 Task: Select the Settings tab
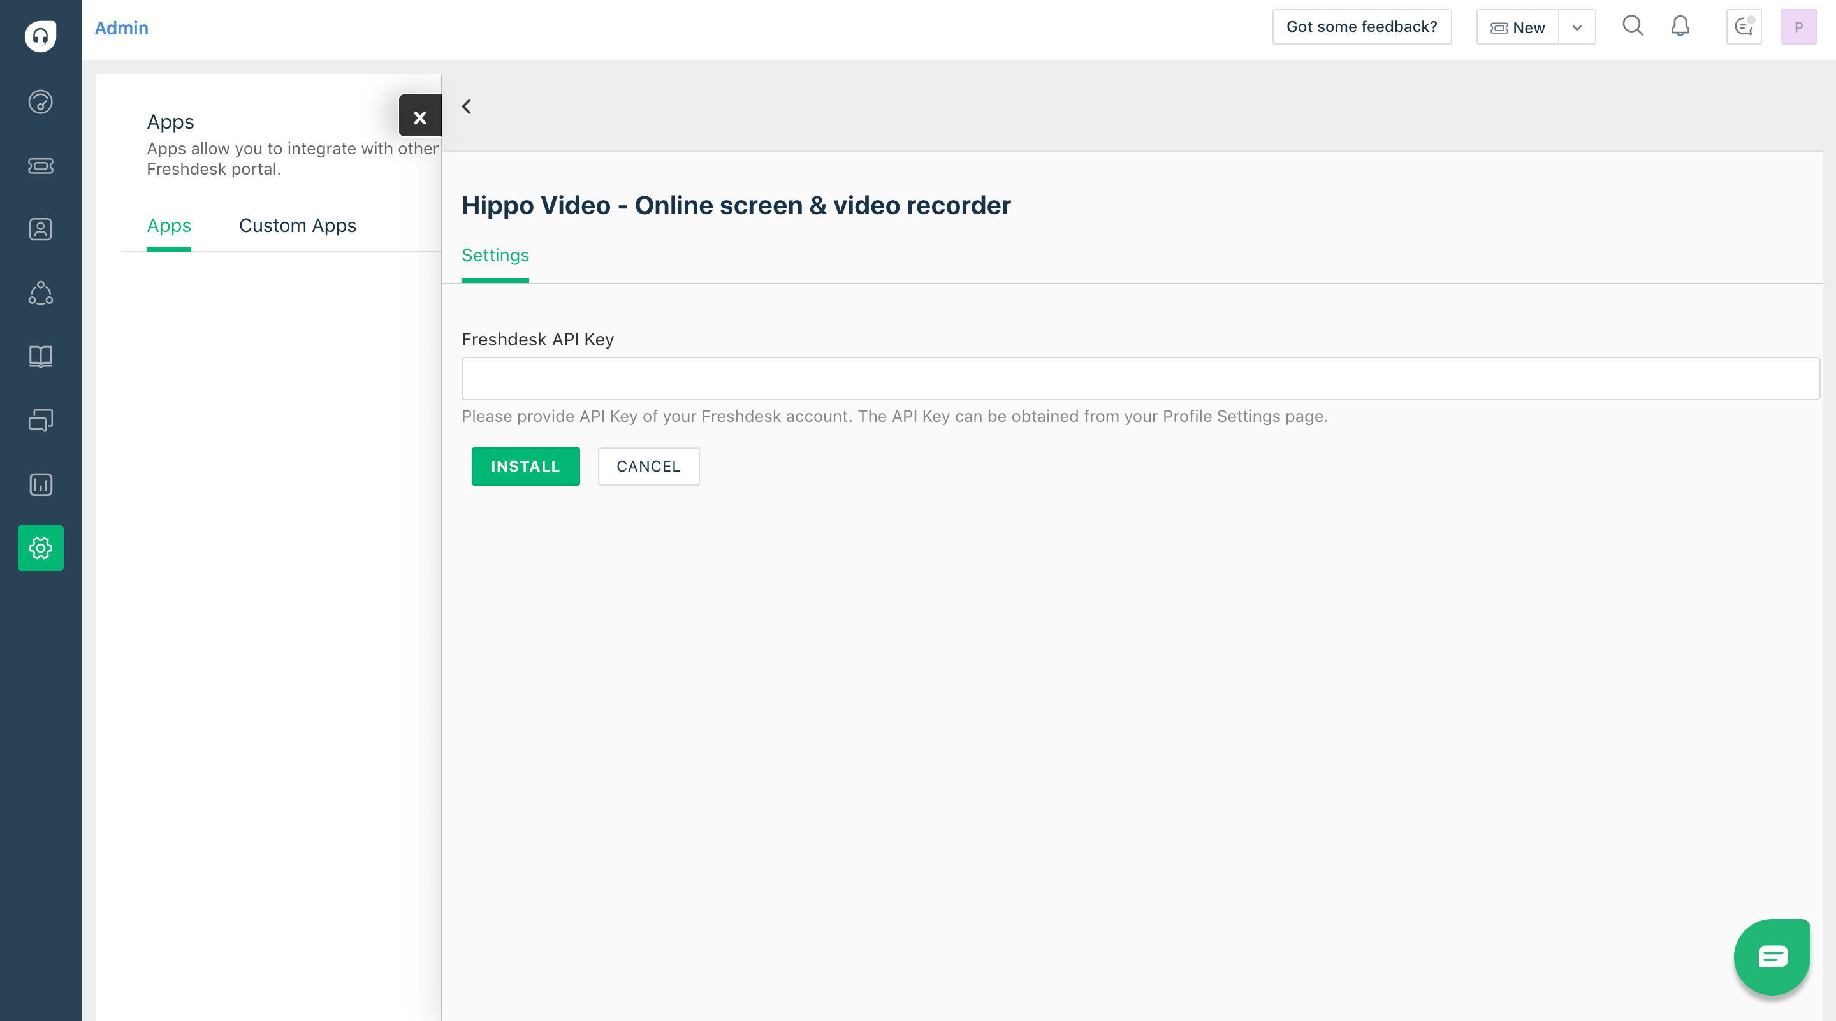point(495,255)
